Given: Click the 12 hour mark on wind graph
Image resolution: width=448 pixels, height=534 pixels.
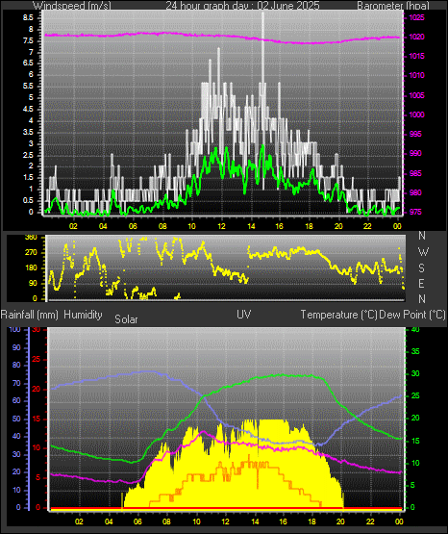Looking at the screenshot, I should click(221, 226).
